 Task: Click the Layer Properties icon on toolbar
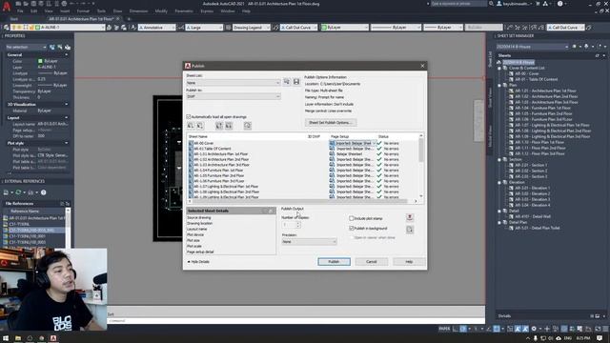pos(7,28)
